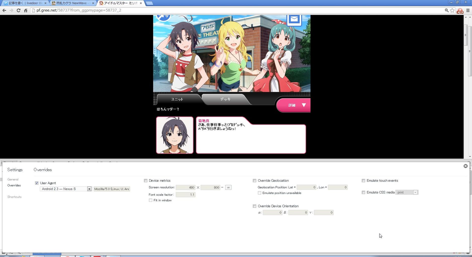Click the 菊地真 character portrait thumbnail
This screenshot has width=472, height=257.
coord(175,135)
